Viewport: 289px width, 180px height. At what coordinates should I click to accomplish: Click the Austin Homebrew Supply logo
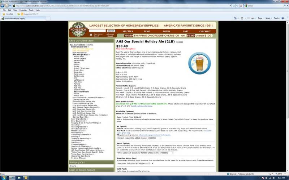(78, 30)
